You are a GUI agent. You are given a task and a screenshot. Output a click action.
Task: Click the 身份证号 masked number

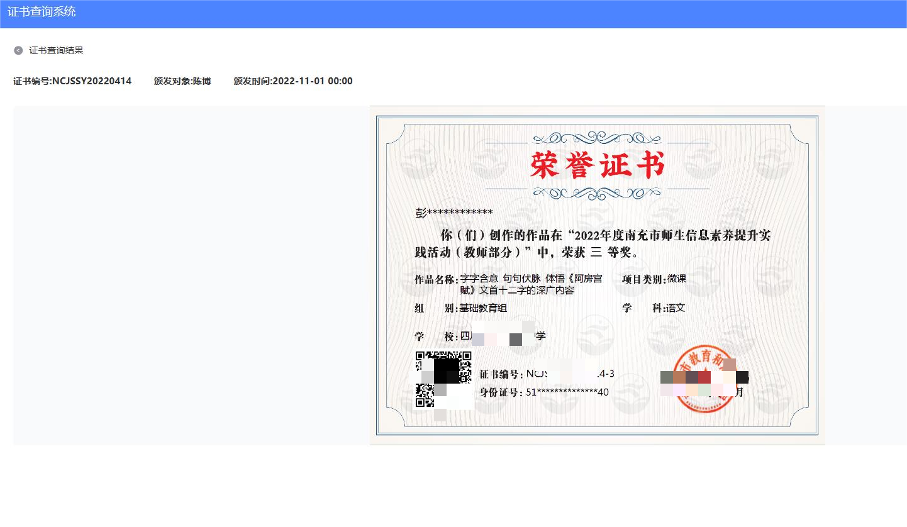coord(544,392)
